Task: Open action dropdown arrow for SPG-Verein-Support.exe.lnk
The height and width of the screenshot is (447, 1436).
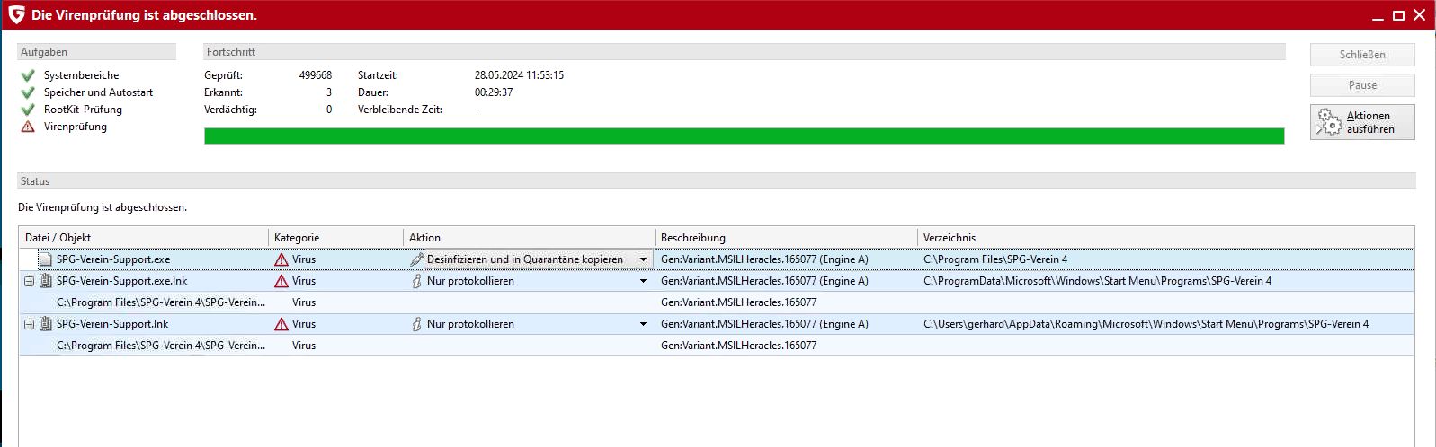Action: [643, 281]
